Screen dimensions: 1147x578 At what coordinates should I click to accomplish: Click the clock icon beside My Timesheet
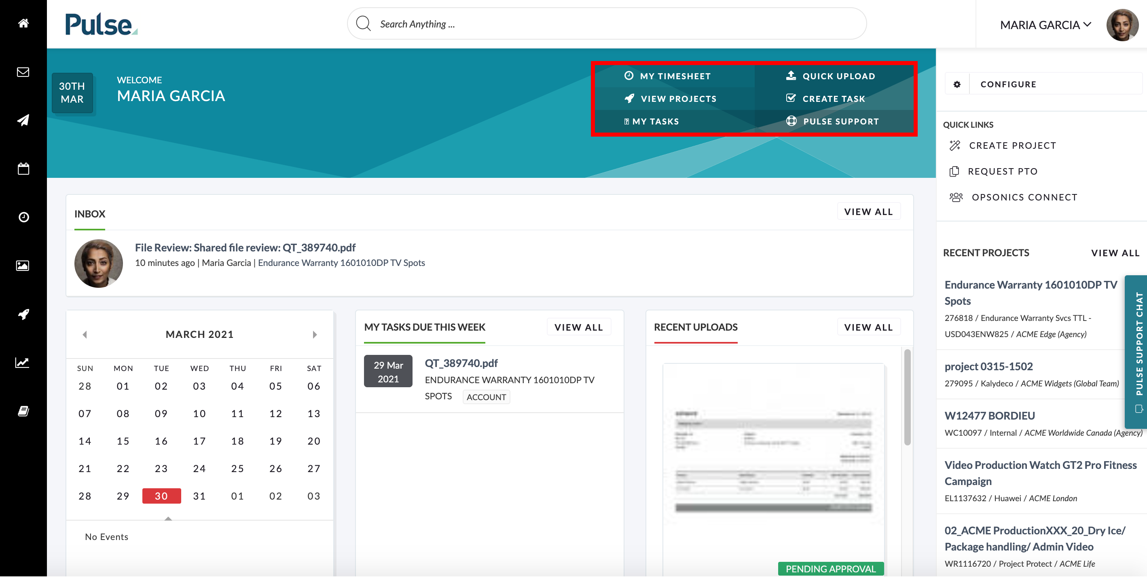coord(629,76)
